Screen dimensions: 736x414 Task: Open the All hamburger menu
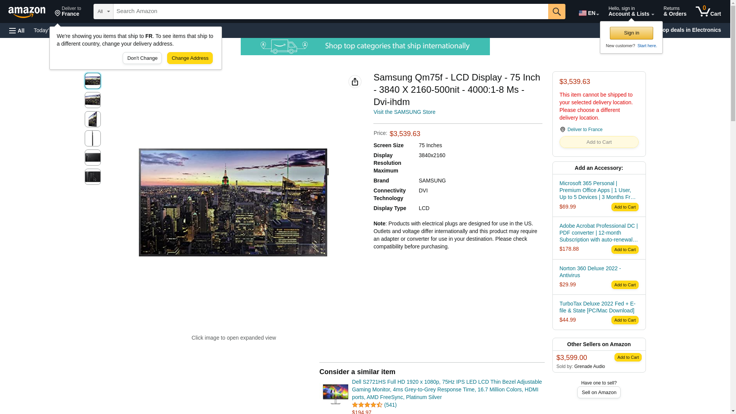click(17, 30)
